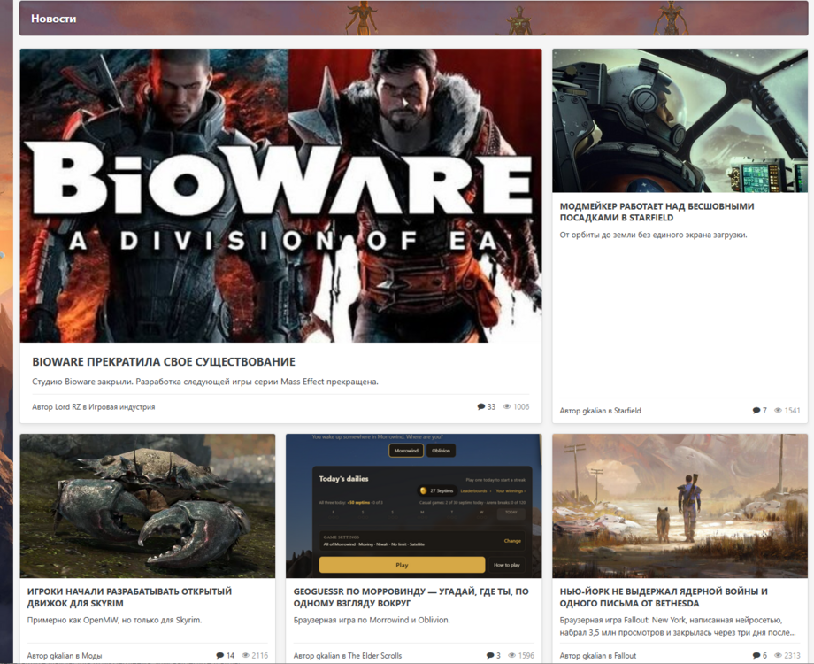
Task: Open the Fallout category link
Action: point(625,656)
